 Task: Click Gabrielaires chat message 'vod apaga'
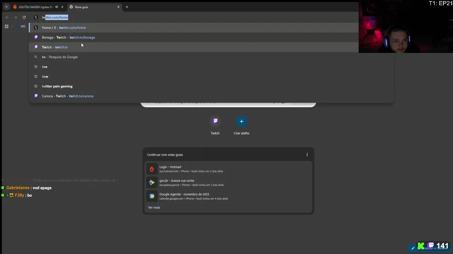point(42,188)
